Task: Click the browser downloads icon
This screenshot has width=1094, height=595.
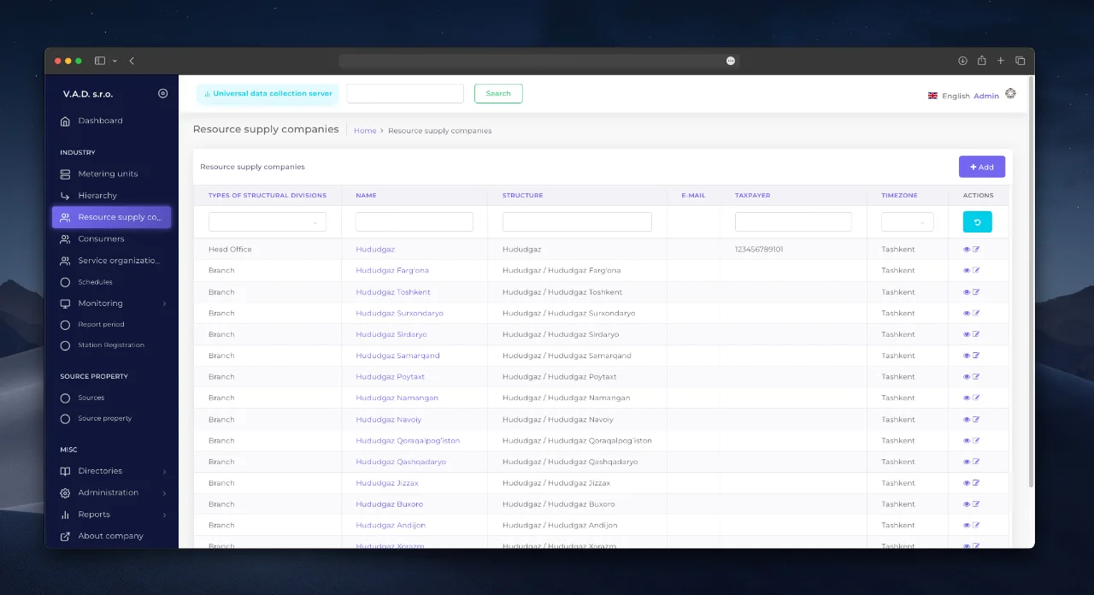Action: pos(962,61)
